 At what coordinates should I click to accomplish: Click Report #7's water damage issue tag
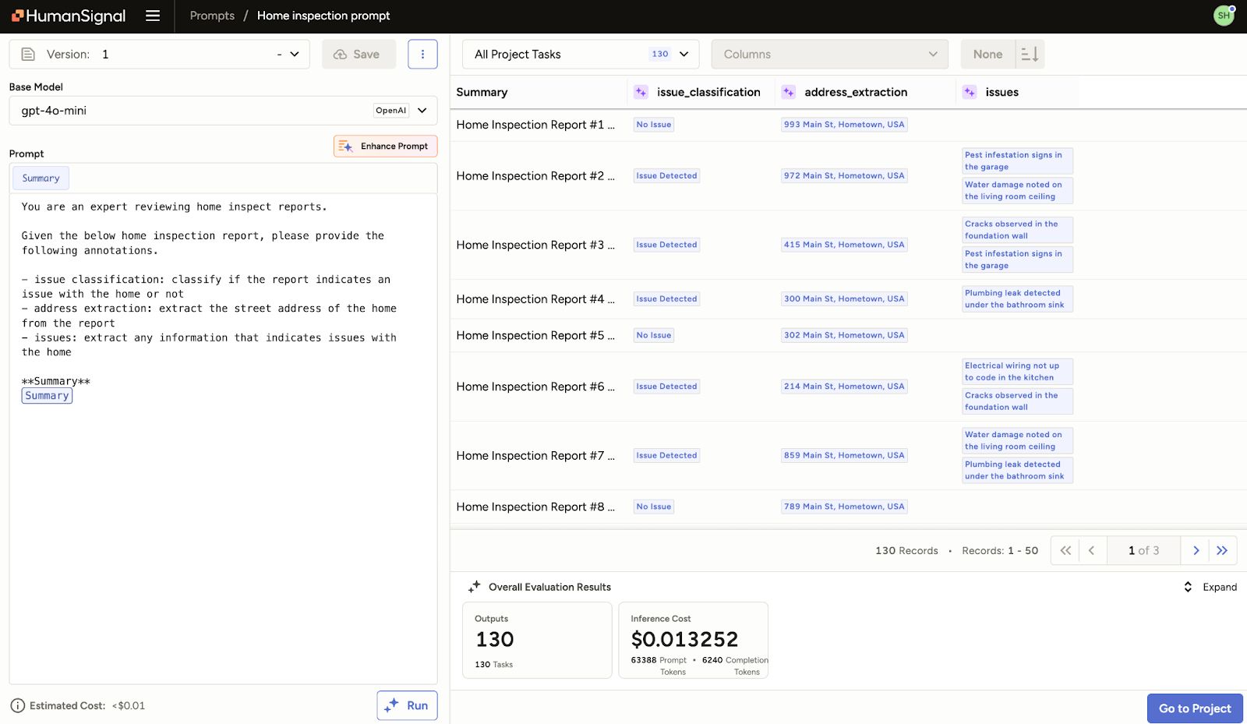[x=1017, y=441]
